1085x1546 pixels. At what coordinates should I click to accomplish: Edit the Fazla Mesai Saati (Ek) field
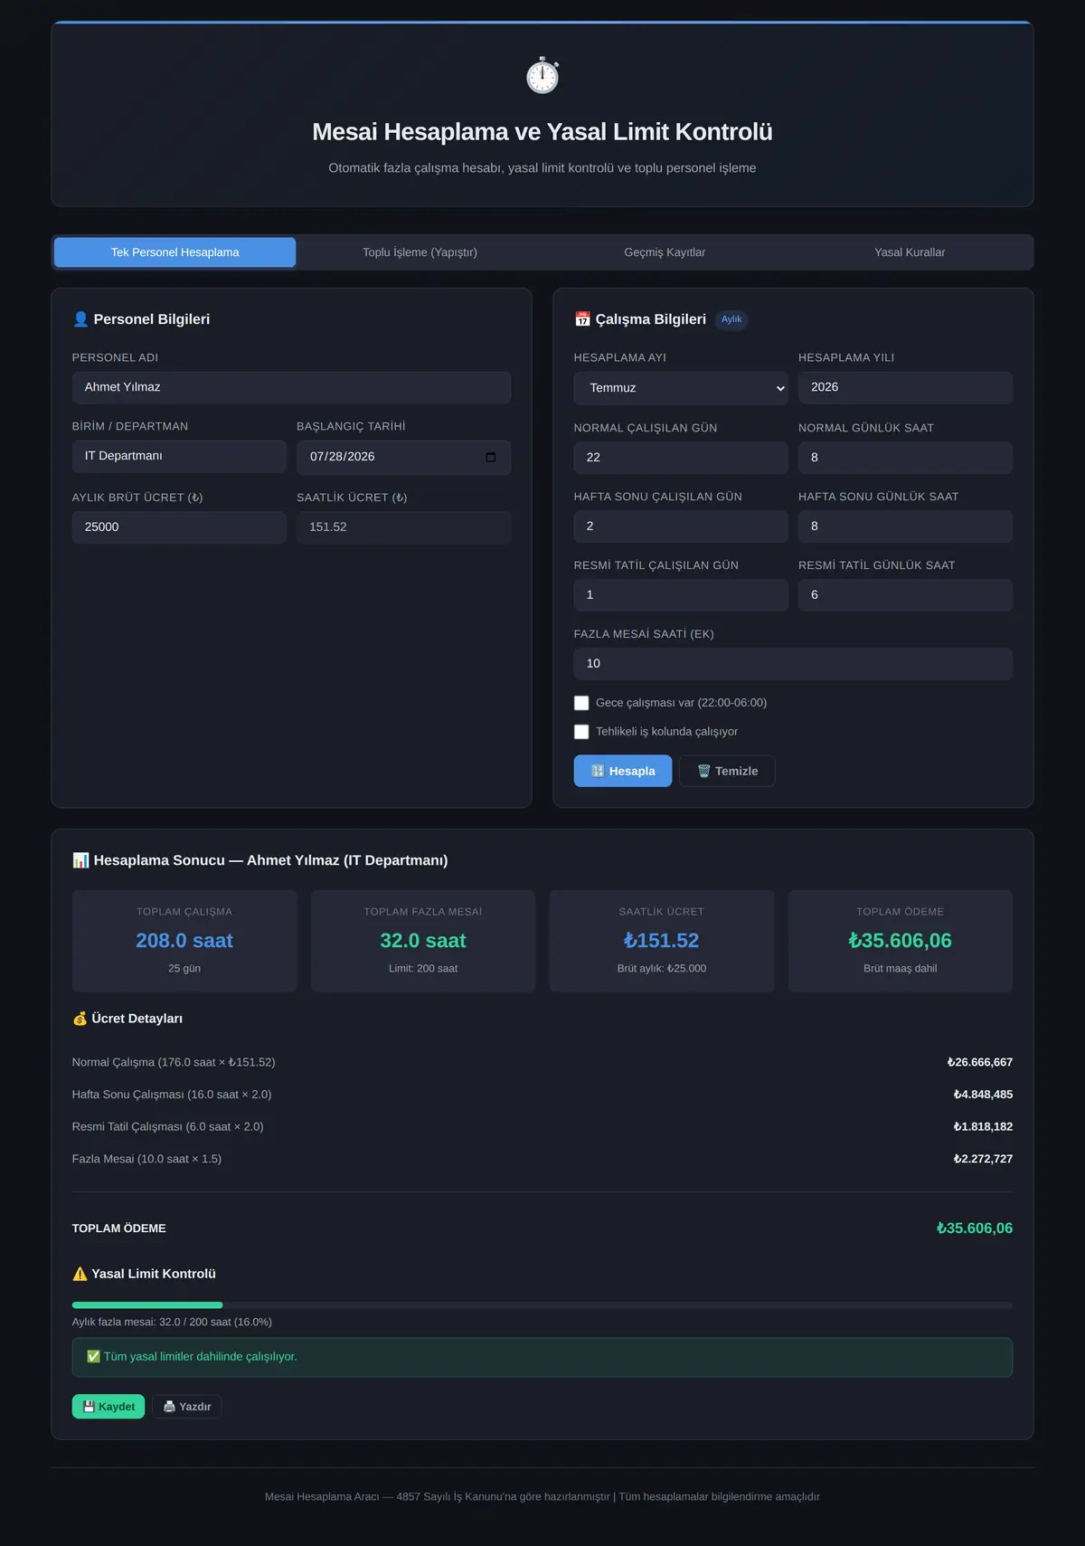coord(793,664)
